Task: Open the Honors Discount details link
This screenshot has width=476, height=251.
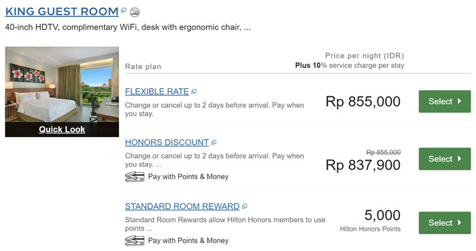Action: 167,142
